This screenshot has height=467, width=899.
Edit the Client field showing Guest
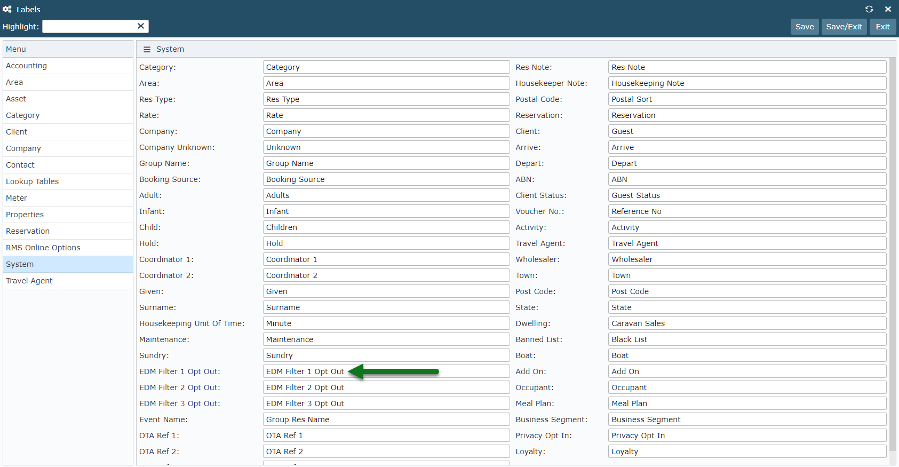pos(747,131)
